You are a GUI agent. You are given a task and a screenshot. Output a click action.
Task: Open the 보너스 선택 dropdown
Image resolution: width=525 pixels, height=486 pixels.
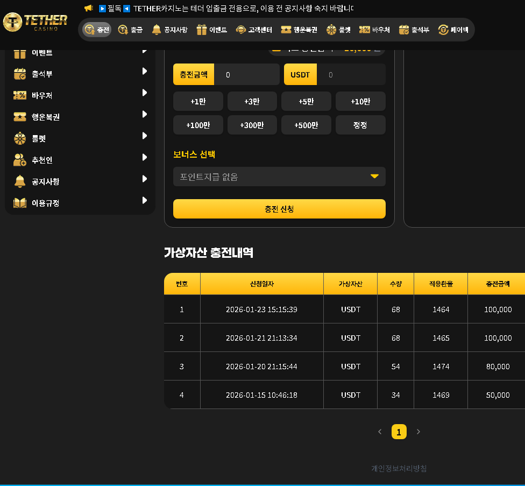coord(279,177)
